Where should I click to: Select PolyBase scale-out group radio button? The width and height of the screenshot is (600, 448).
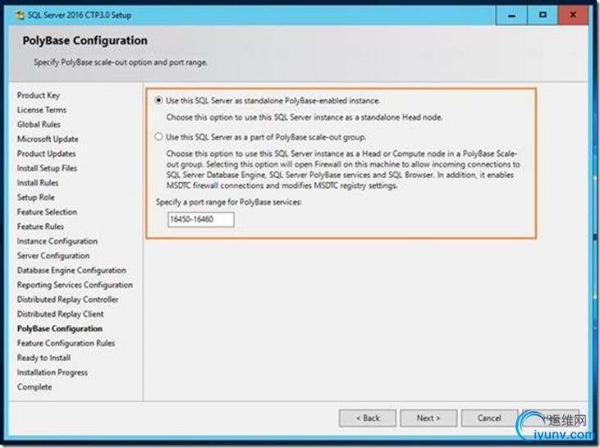click(158, 136)
